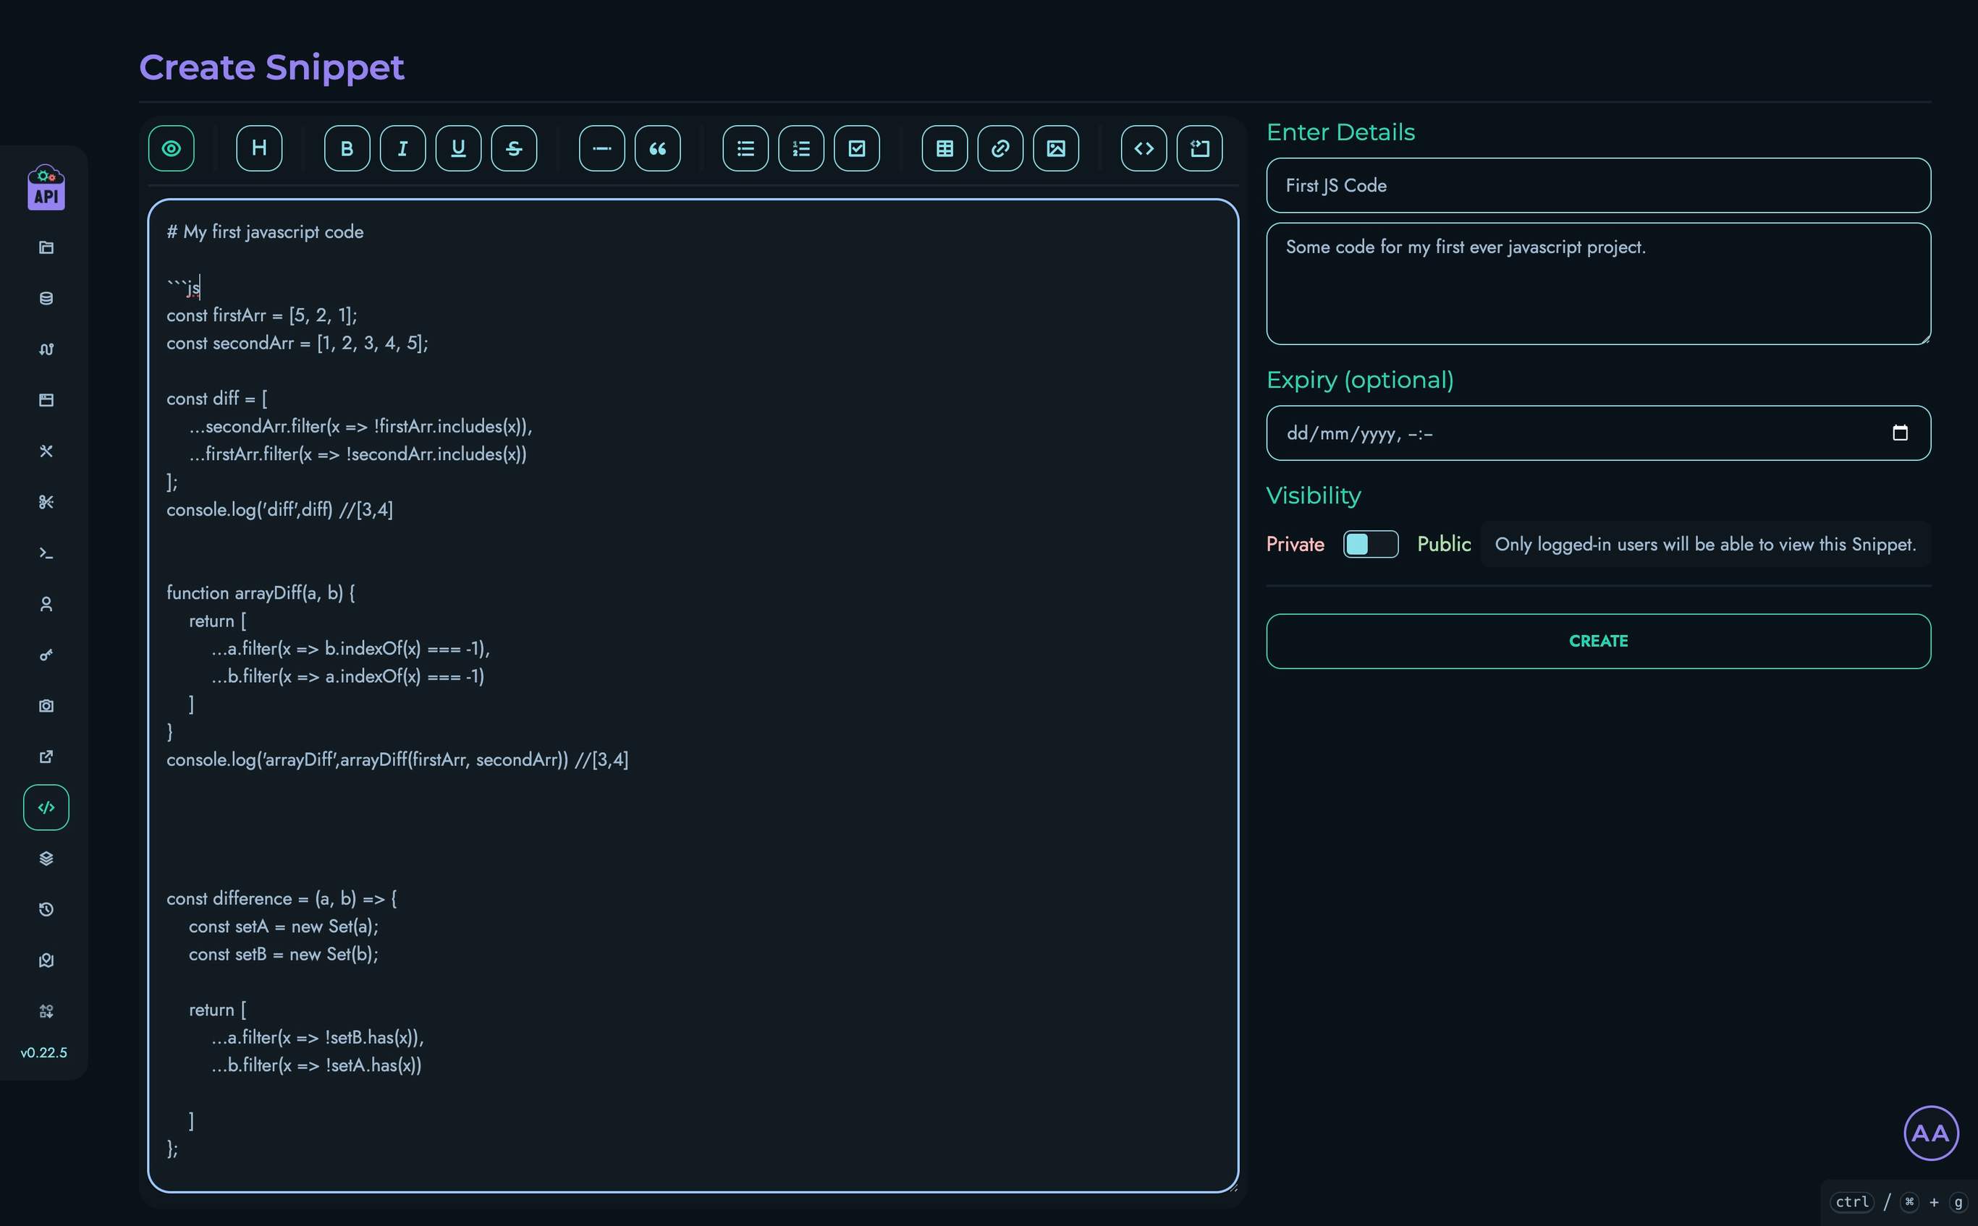This screenshot has width=1978, height=1226.
Task: Click the 'Only logged-in users' visibility note
Action: (x=1705, y=544)
